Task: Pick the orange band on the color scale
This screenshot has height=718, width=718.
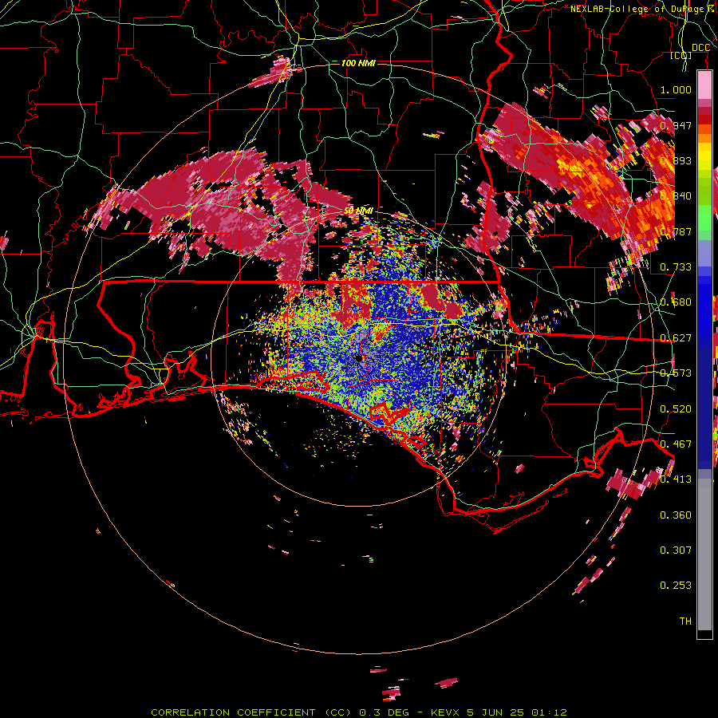Action: [x=704, y=137]
